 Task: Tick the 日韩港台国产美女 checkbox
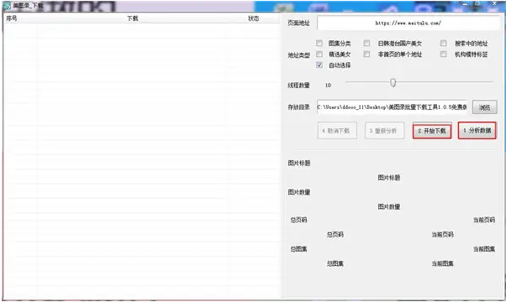(366, 43)
